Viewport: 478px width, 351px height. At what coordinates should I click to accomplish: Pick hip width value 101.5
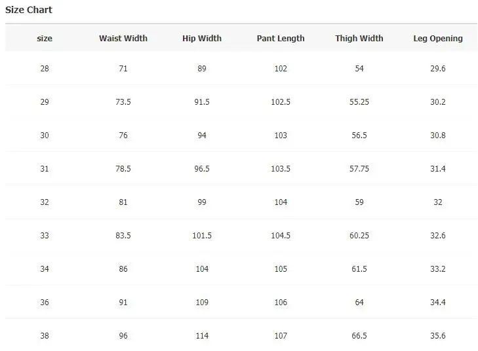(202, 236)
